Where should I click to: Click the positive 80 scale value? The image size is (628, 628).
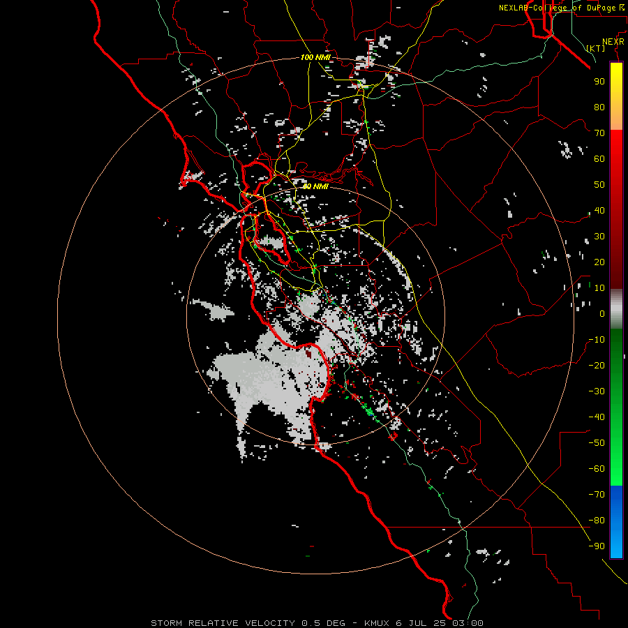click(x=599, y=107)
